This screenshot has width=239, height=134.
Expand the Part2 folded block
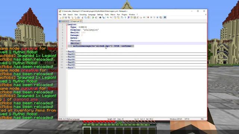[x=66, y=51]
